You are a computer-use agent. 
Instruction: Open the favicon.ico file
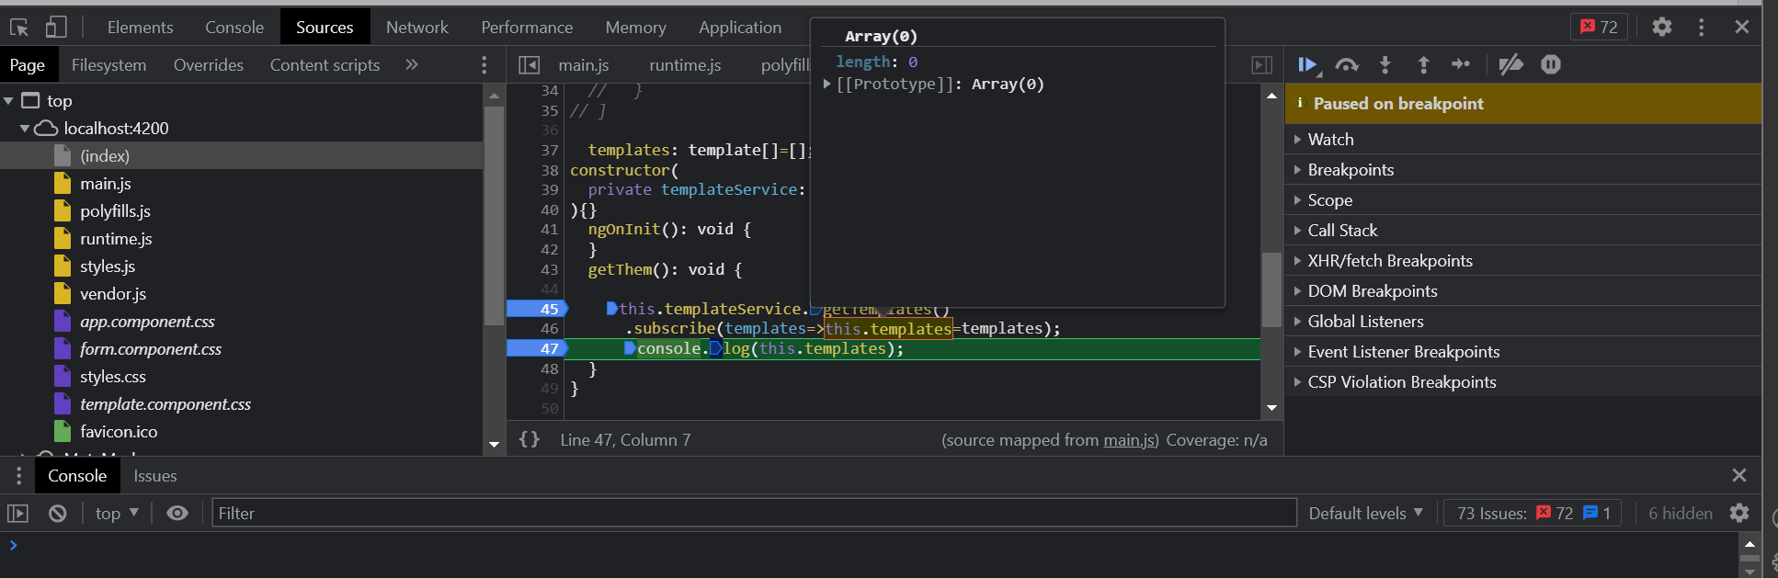tap(119, 431)
